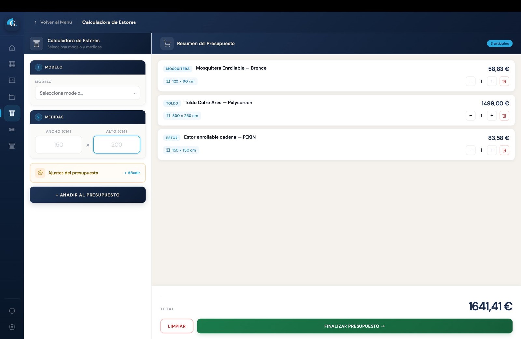
Task: Delete the Estor enrollable cadena item
Action: coord(504,150)
